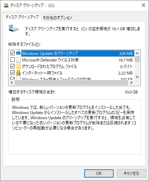The width and height of the screenshot is (149, 181).
Task: Click the 0 バイト size value
Action: pos(126,67)
